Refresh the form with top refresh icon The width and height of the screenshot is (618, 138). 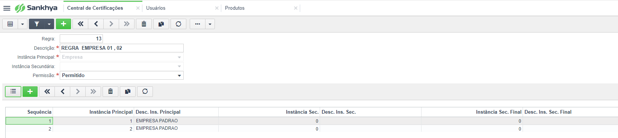(178, 24)
